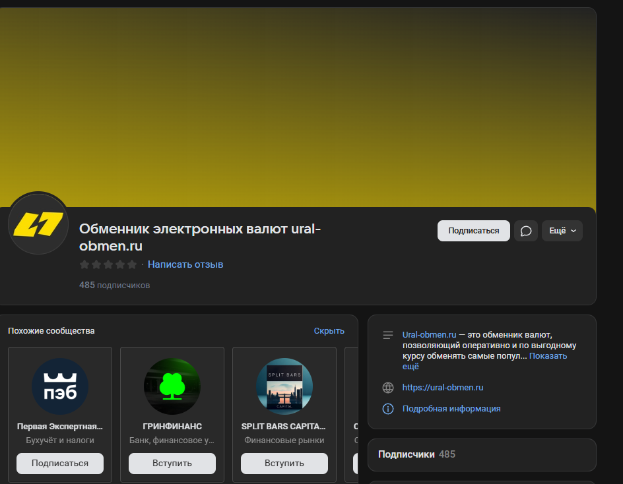Viewport: 623px width, 484px height.
Task: Click the Похожие сообщества heading
Action: click(x=51, y=331)
